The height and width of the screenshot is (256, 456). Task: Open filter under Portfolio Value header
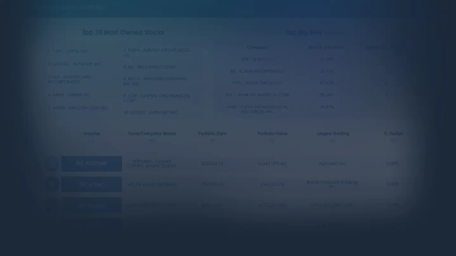(272, 140)
